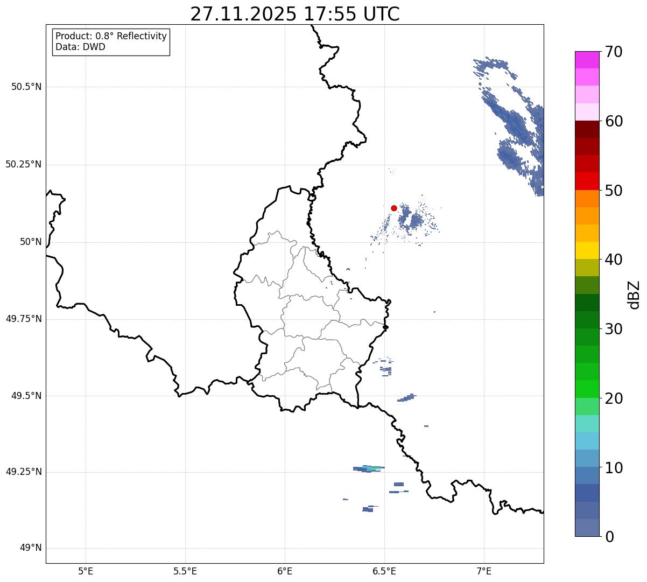This screenshot has height=582, width=647.
Task: Click the 'Data: DWD' label
Action: point(81,47)
